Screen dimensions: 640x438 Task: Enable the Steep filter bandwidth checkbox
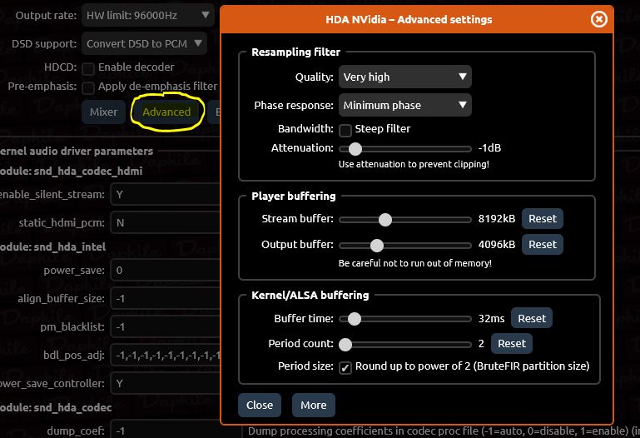click(345, 130)
